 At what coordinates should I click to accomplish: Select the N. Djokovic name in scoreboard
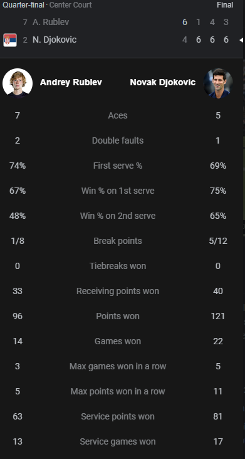(x=55, y=40)
